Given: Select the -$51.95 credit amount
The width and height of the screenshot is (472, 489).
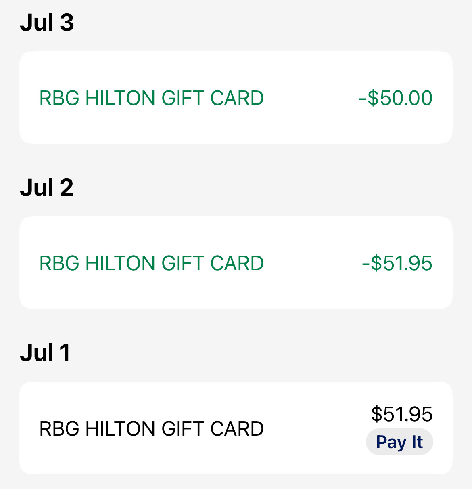Looking at the screenshot, I should tap(397, 263).
